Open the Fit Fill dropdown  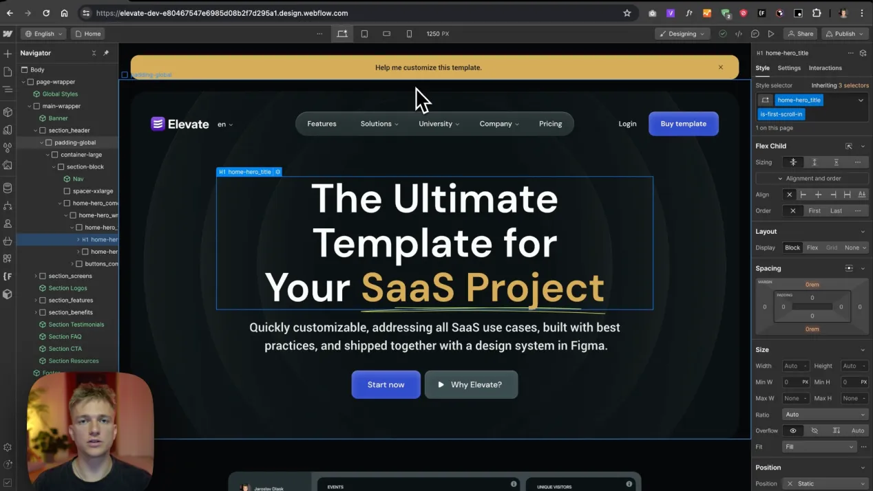pyautogui.click(x=819, y=446)
